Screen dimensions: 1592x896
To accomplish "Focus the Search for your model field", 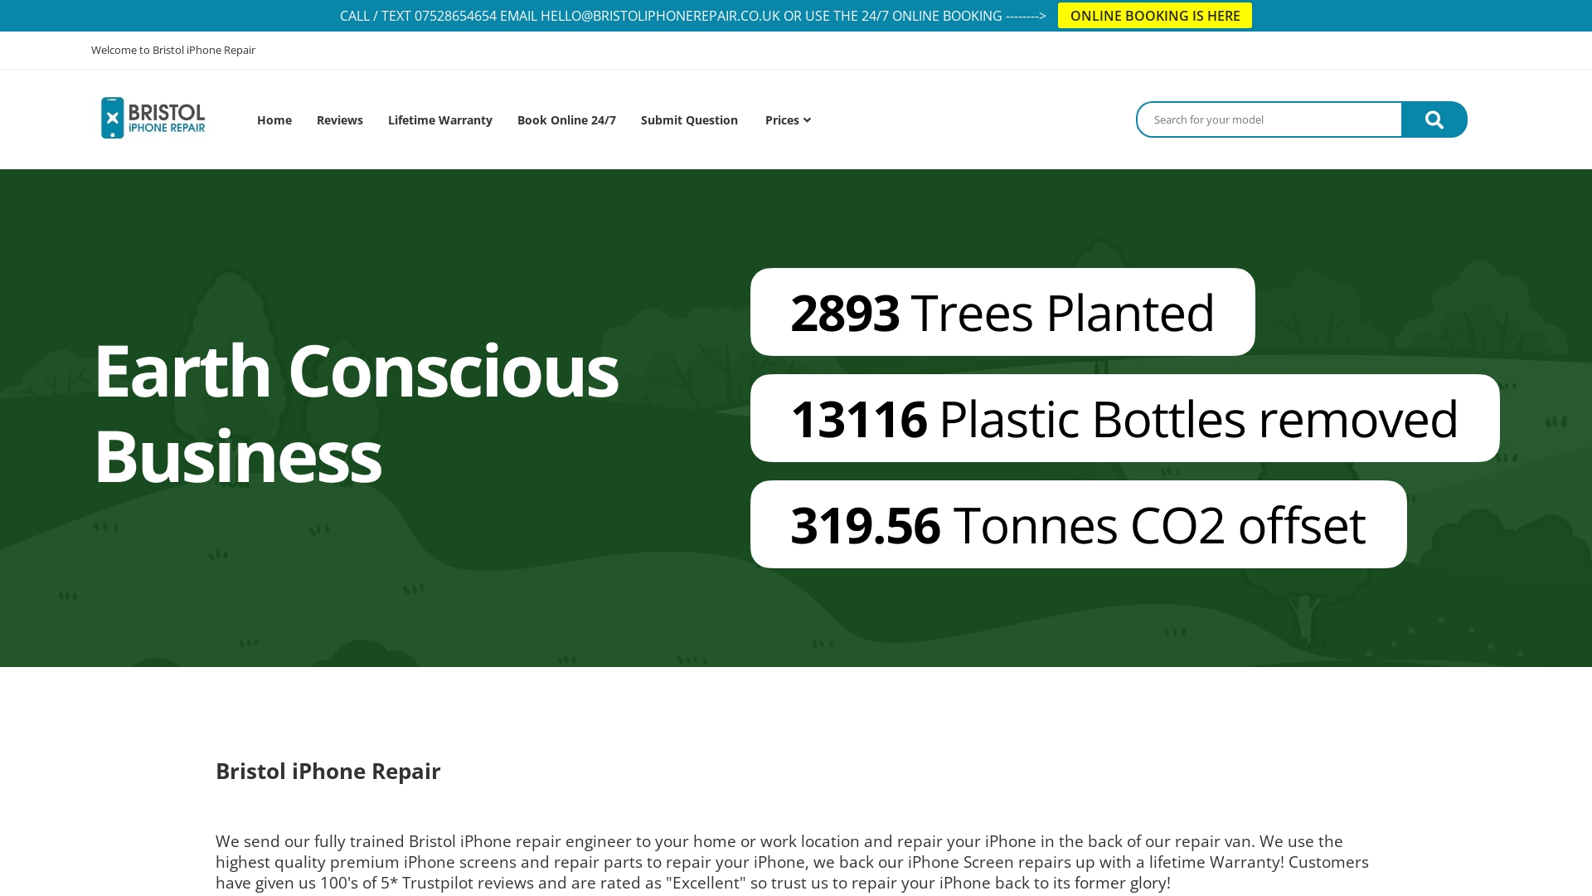I will click(1269, 120).
